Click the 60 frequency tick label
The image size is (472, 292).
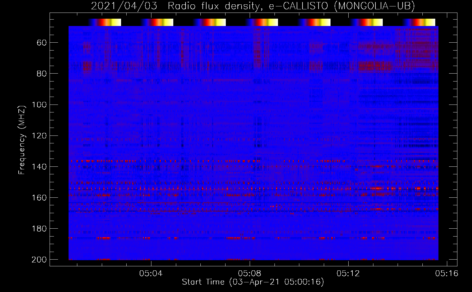[42, 43]
